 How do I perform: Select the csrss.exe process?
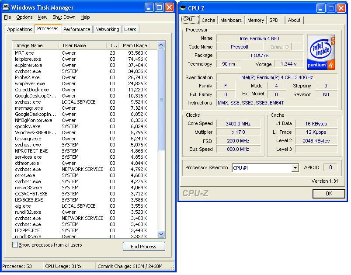click(81, 175)
